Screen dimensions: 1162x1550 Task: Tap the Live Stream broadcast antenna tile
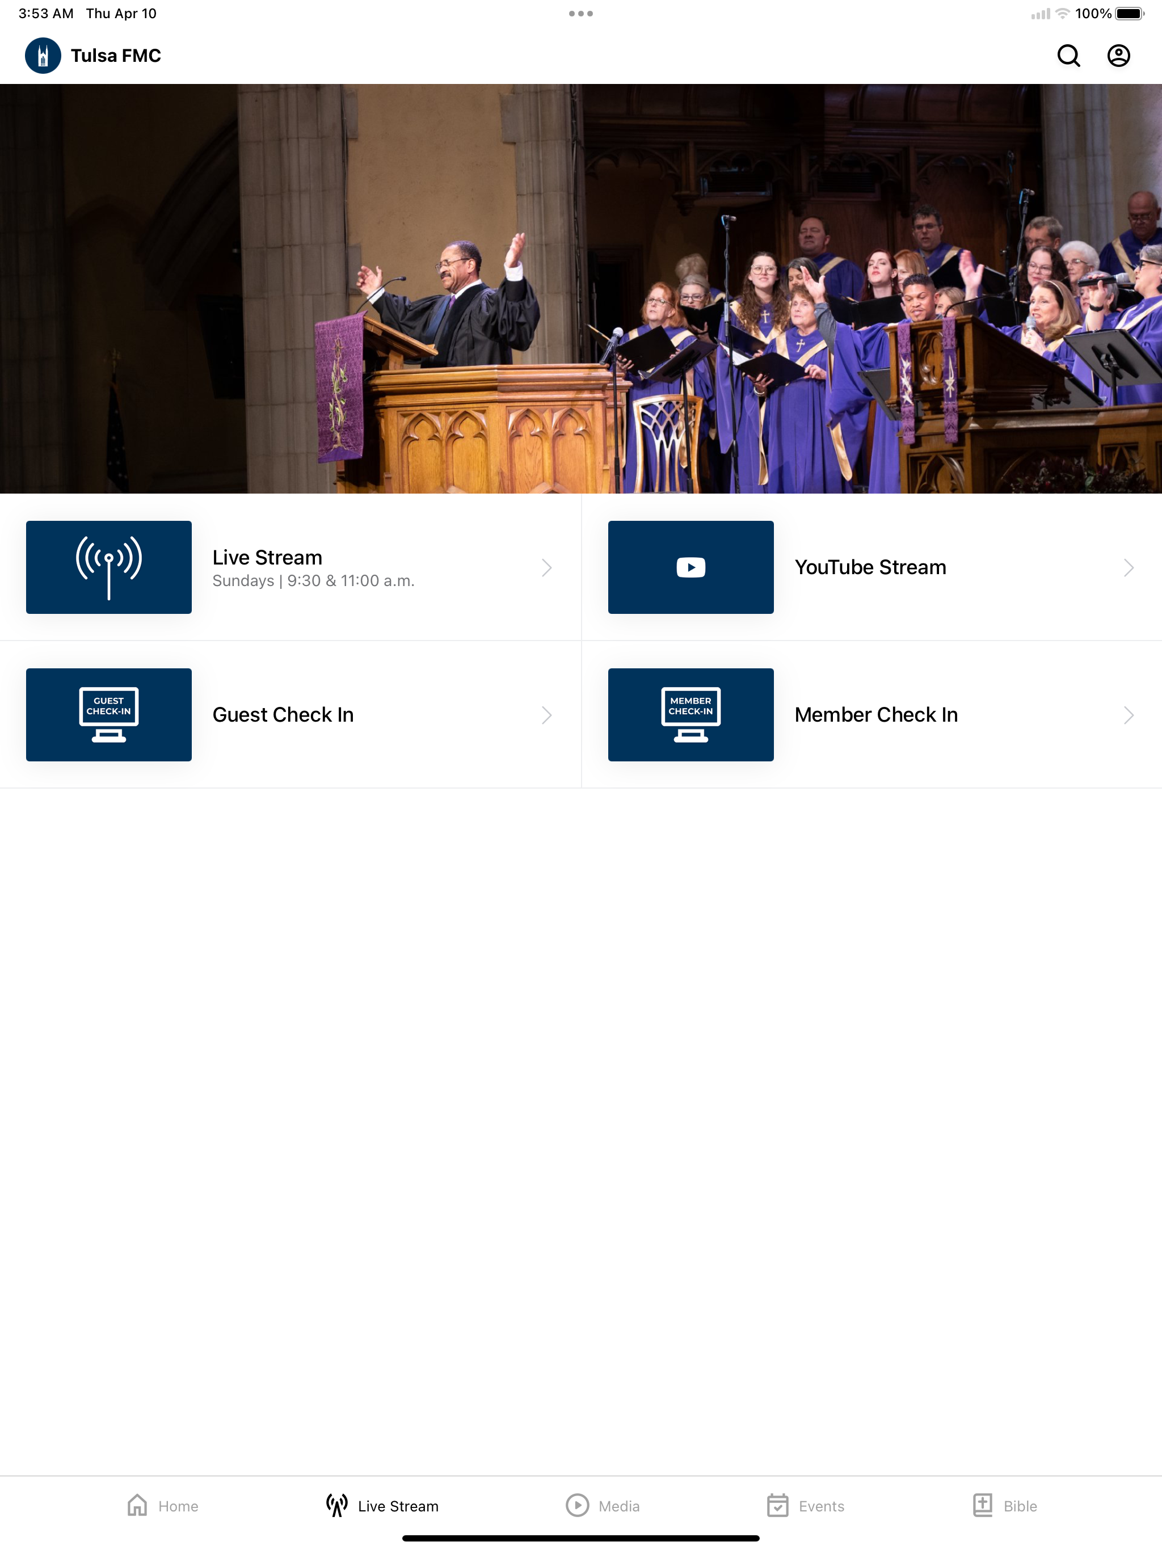tap(108, 567)
